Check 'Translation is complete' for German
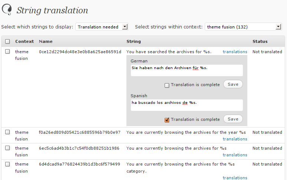 tap(167, 85)
